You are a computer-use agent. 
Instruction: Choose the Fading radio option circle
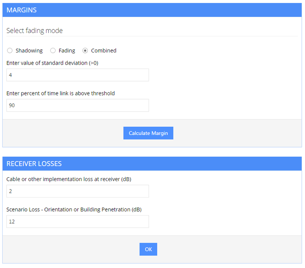[x=53, y=51]
